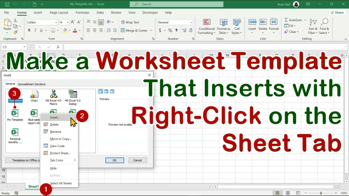Click Increase Indent icon

pyautogui.click(x=115, y=30)
